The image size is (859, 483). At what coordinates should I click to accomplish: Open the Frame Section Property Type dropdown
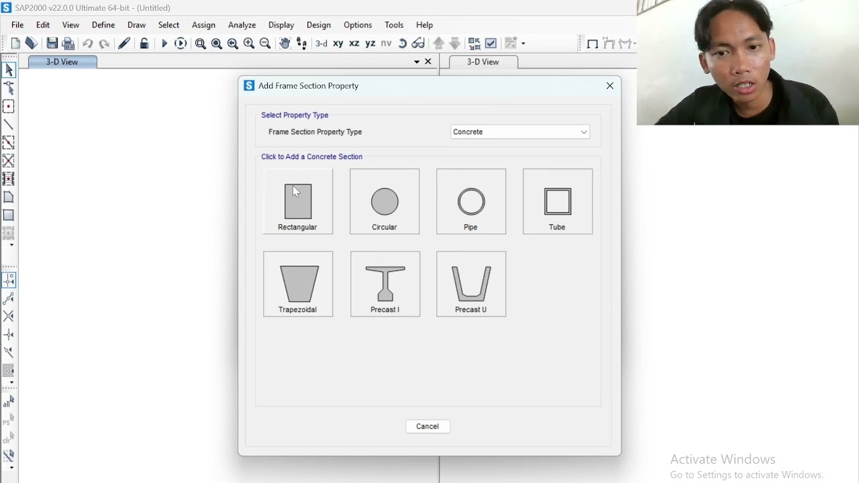(520, 132)
